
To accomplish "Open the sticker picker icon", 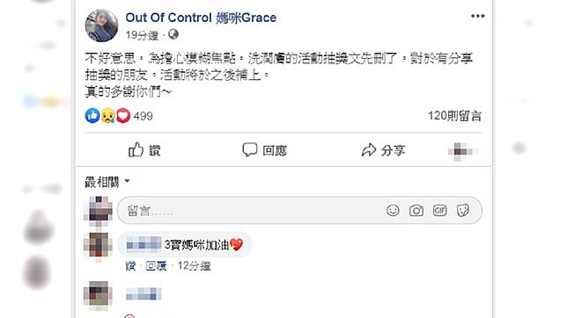I will pos(463,211).
